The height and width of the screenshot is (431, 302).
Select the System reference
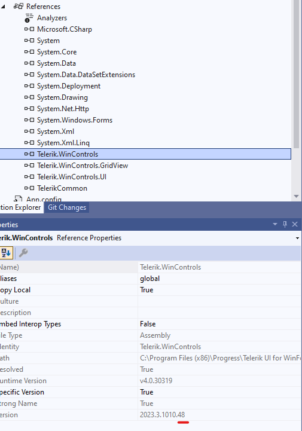coord(48,41)
